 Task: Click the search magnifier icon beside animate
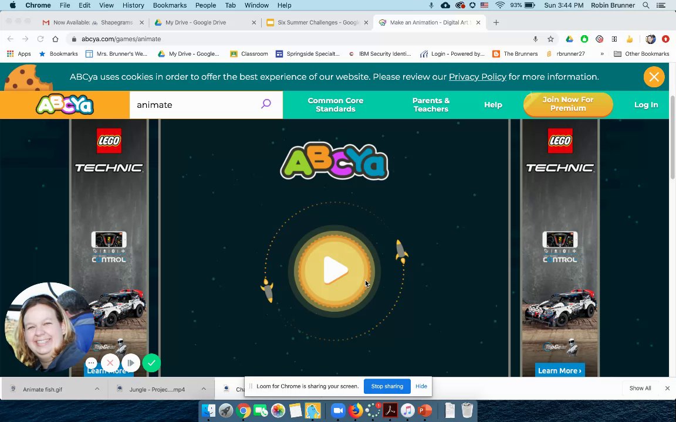click(266, 104)
